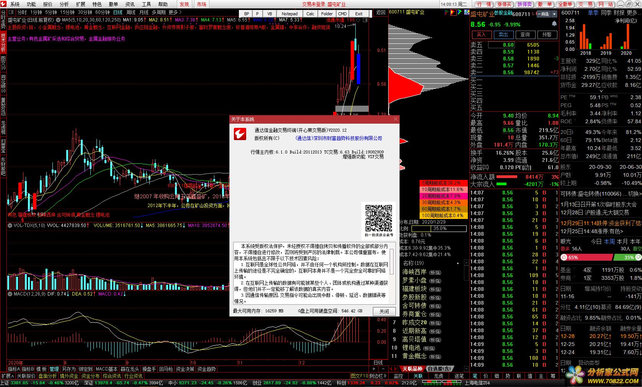This screenshot has height=387, width=642.
Task: Open the 管理 tab in indicator bar
Action: 54,369
